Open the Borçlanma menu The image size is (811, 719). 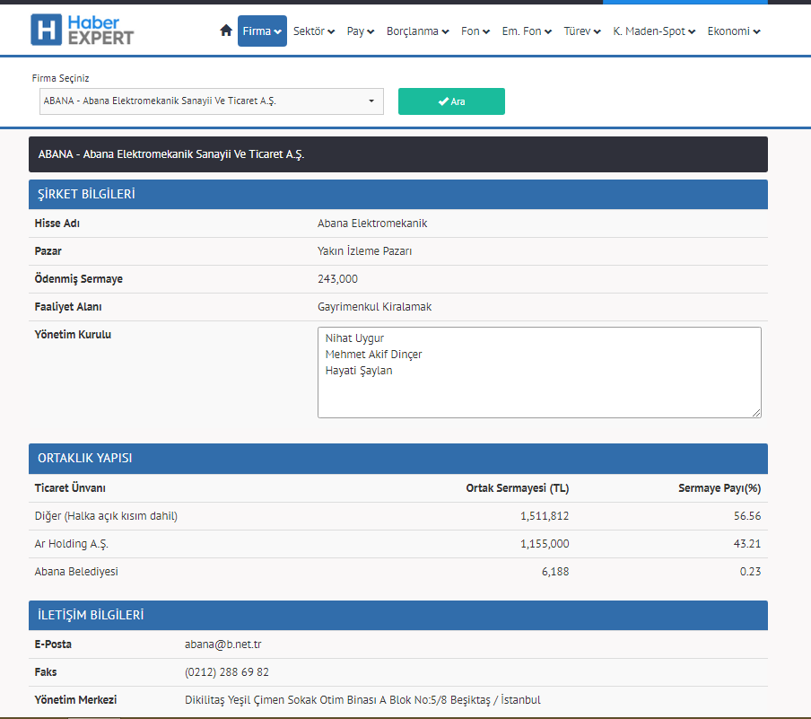tap(418, 31)
